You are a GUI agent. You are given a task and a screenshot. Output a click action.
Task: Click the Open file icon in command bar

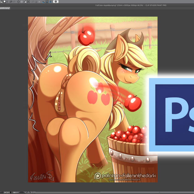tap(1, 2)
